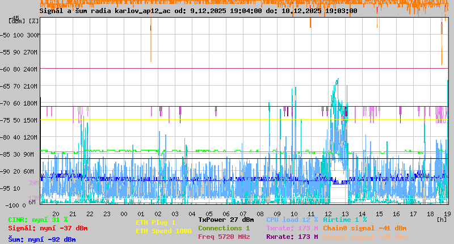The width and height of the screenshot is (454, 244).
Task: Click the CPU load 12 % legend
Action: coord(292,220)
